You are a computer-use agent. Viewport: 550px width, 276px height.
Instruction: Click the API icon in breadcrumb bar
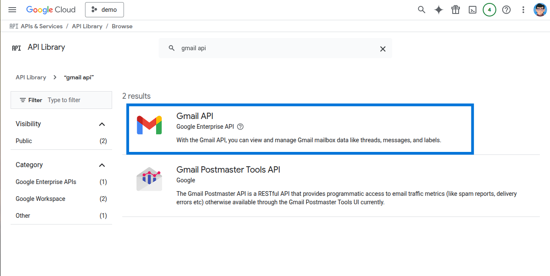[14, 26]
